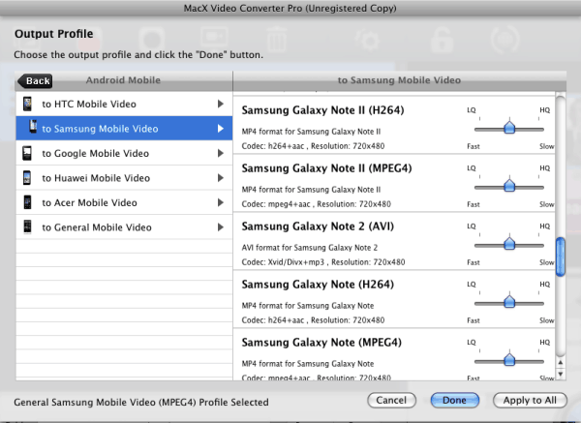581x423 pixels.
Task: Adjust quality slider for Galaxy Note II (H264)
Action: pyautogui.click(x=509, y=128)
